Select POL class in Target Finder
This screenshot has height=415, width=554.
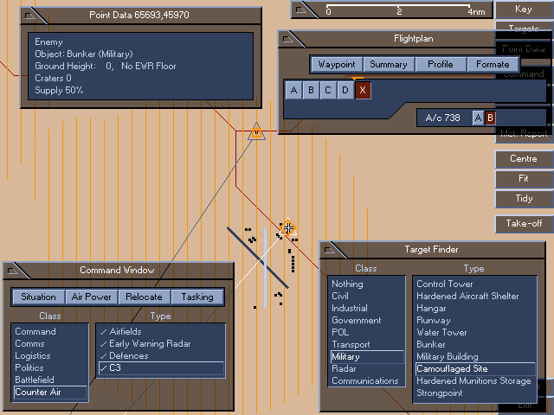pyautogui.click(x=367, y=332)
